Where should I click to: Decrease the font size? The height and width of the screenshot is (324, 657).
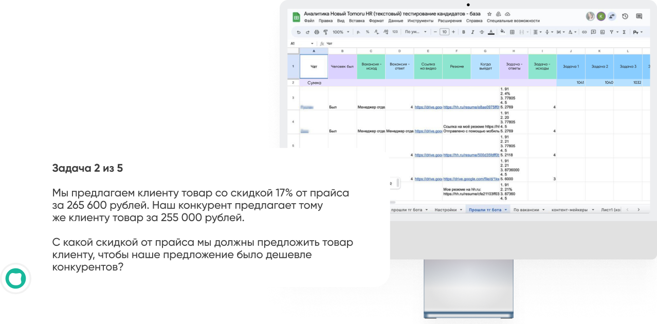435,32
